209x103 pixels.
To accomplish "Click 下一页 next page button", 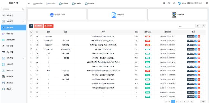I will click(190, 102).
